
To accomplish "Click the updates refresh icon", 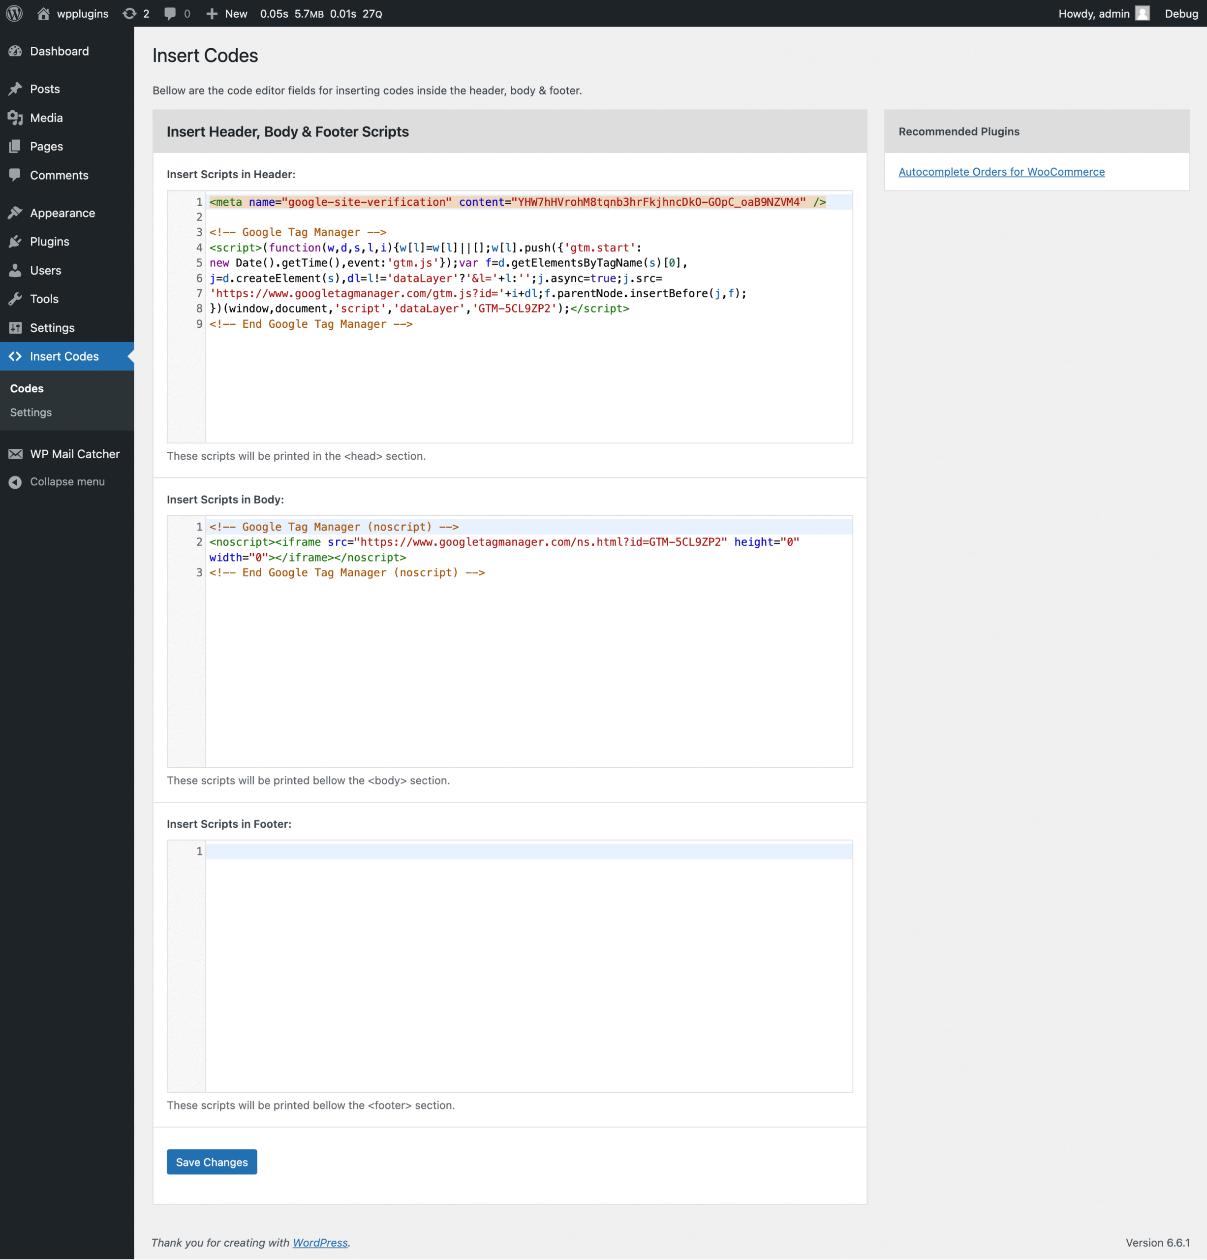I will click(x=130, y=13).
